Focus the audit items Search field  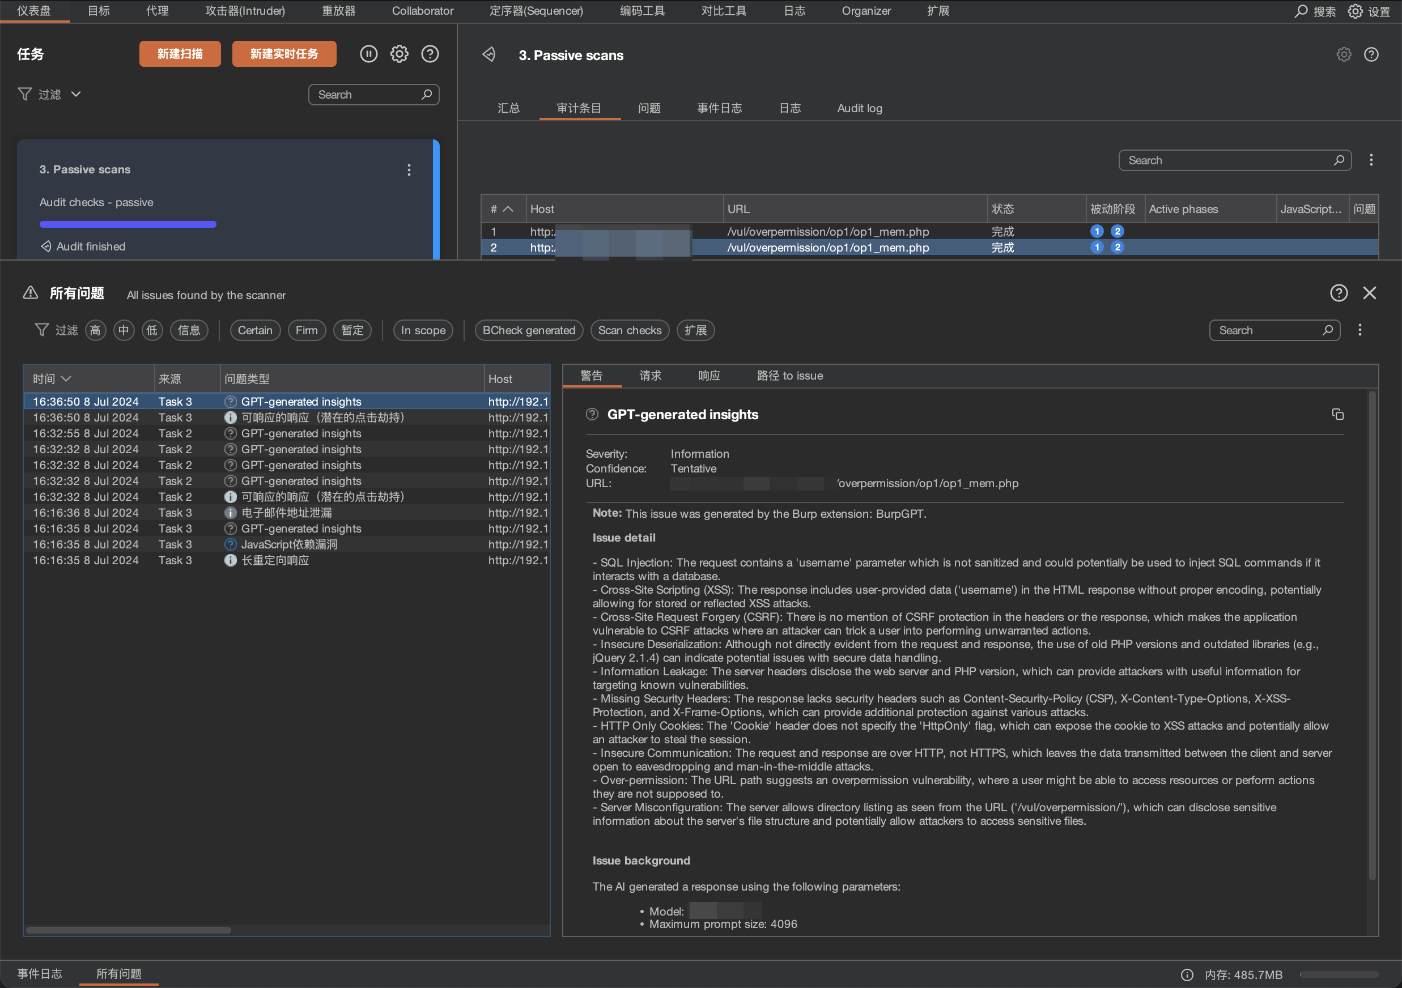(x=1235, y=160)
